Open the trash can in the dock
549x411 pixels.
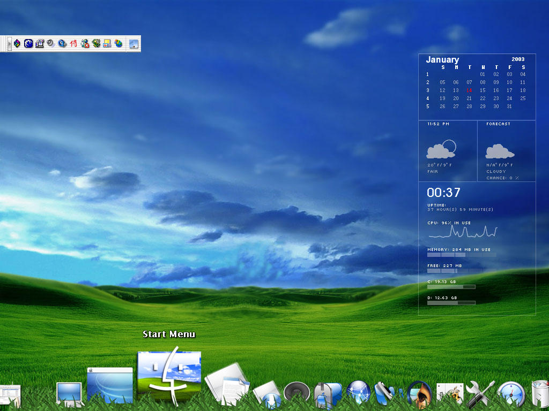coord(540,394)
